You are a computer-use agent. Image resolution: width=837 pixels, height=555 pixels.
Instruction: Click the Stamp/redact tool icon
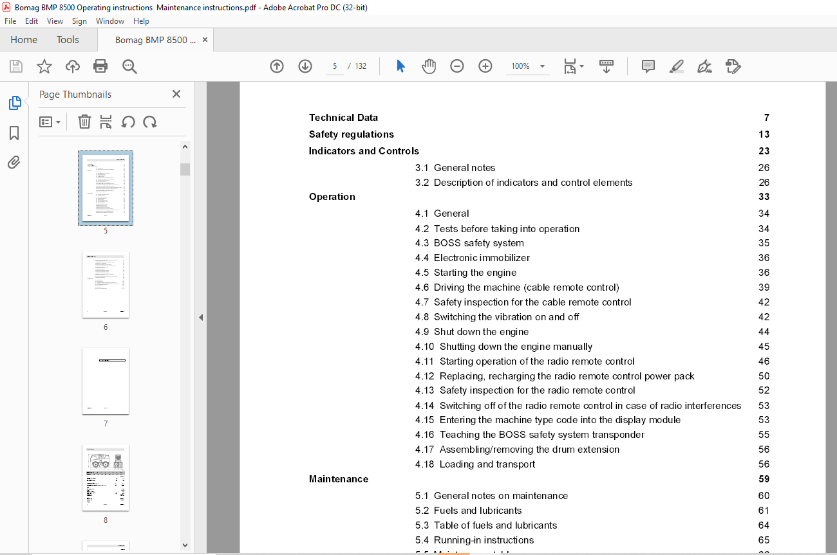coord(733,66)
